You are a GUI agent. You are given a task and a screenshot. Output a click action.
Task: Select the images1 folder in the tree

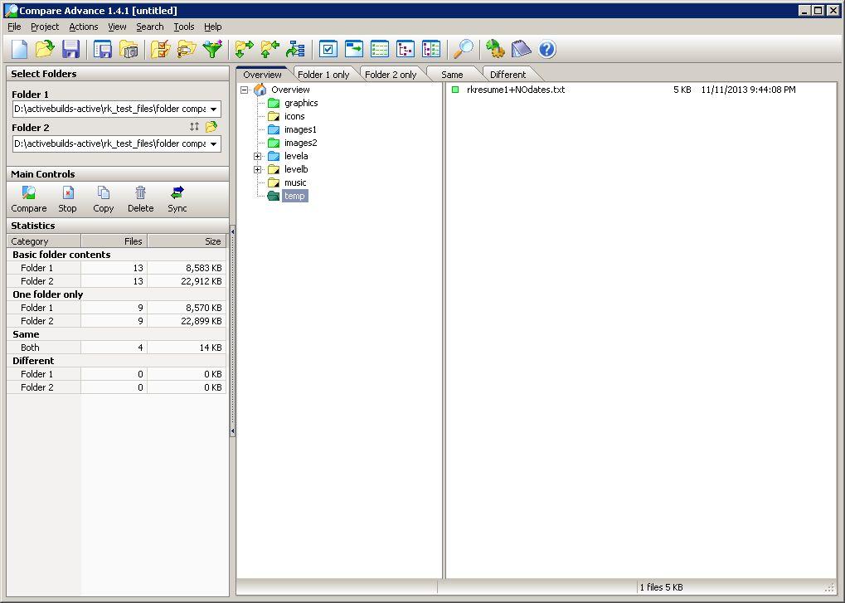click(x=301, y=129)
